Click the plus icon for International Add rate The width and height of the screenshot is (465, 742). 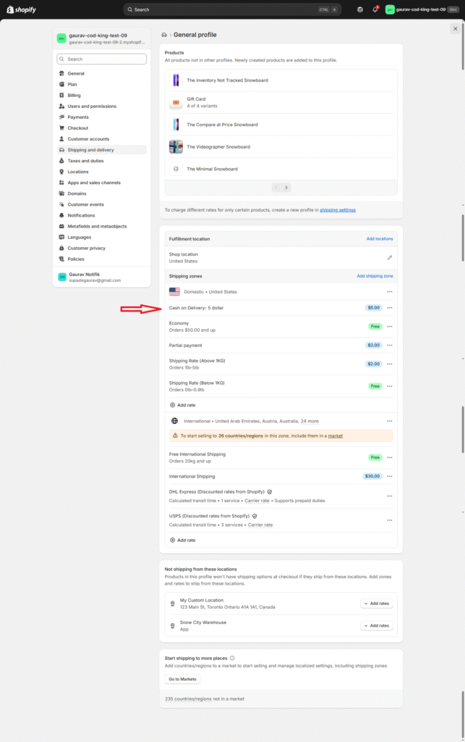(173, 540)
